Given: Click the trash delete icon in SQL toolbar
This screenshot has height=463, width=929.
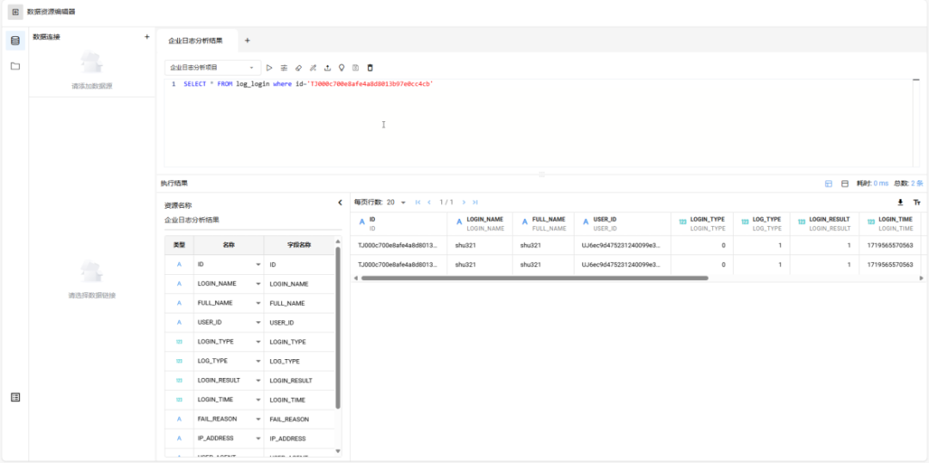Looking at the screenshot, I should [370, 68].
